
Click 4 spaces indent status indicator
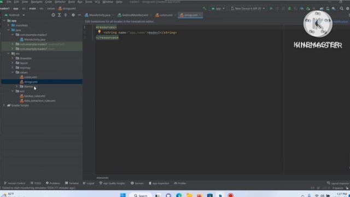[337, 188]
